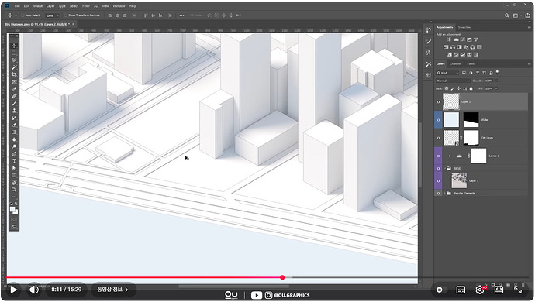This screenshot has width=535, height=302.
Task: Select the Gradient tool
Action: (14, 132)
